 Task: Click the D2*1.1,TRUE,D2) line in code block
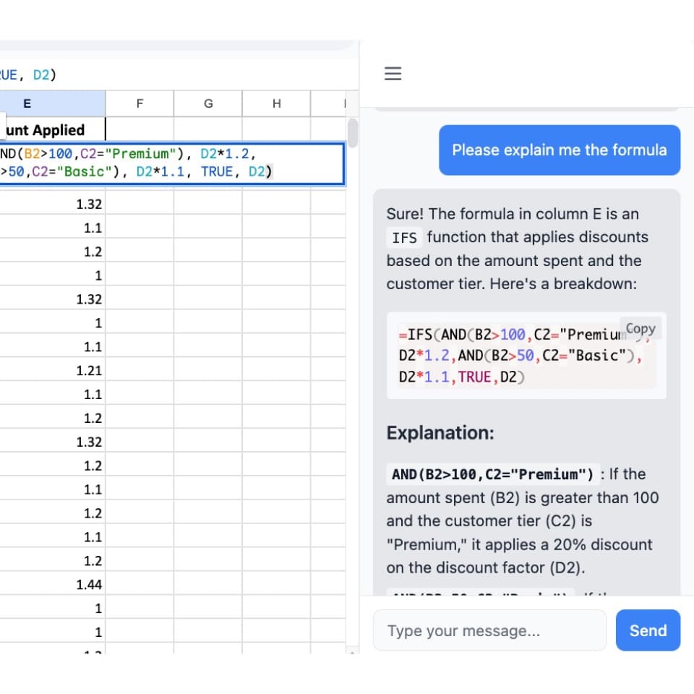pyautogui.click(x=462, y=377)
